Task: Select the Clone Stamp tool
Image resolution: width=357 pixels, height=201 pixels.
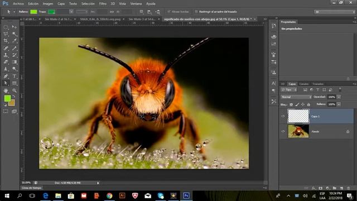Action: click(x=6, y=55)
